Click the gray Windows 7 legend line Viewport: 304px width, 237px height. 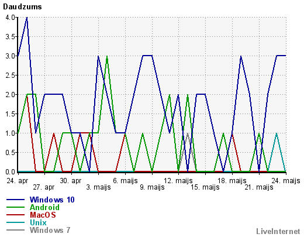coord(15,230)
